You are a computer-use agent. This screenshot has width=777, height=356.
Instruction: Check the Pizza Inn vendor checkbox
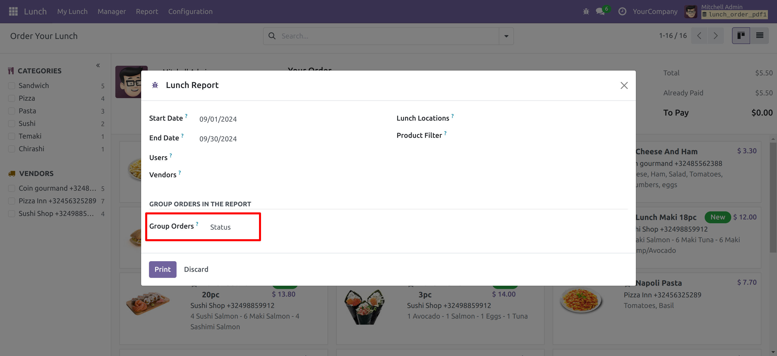pos(11,201)
